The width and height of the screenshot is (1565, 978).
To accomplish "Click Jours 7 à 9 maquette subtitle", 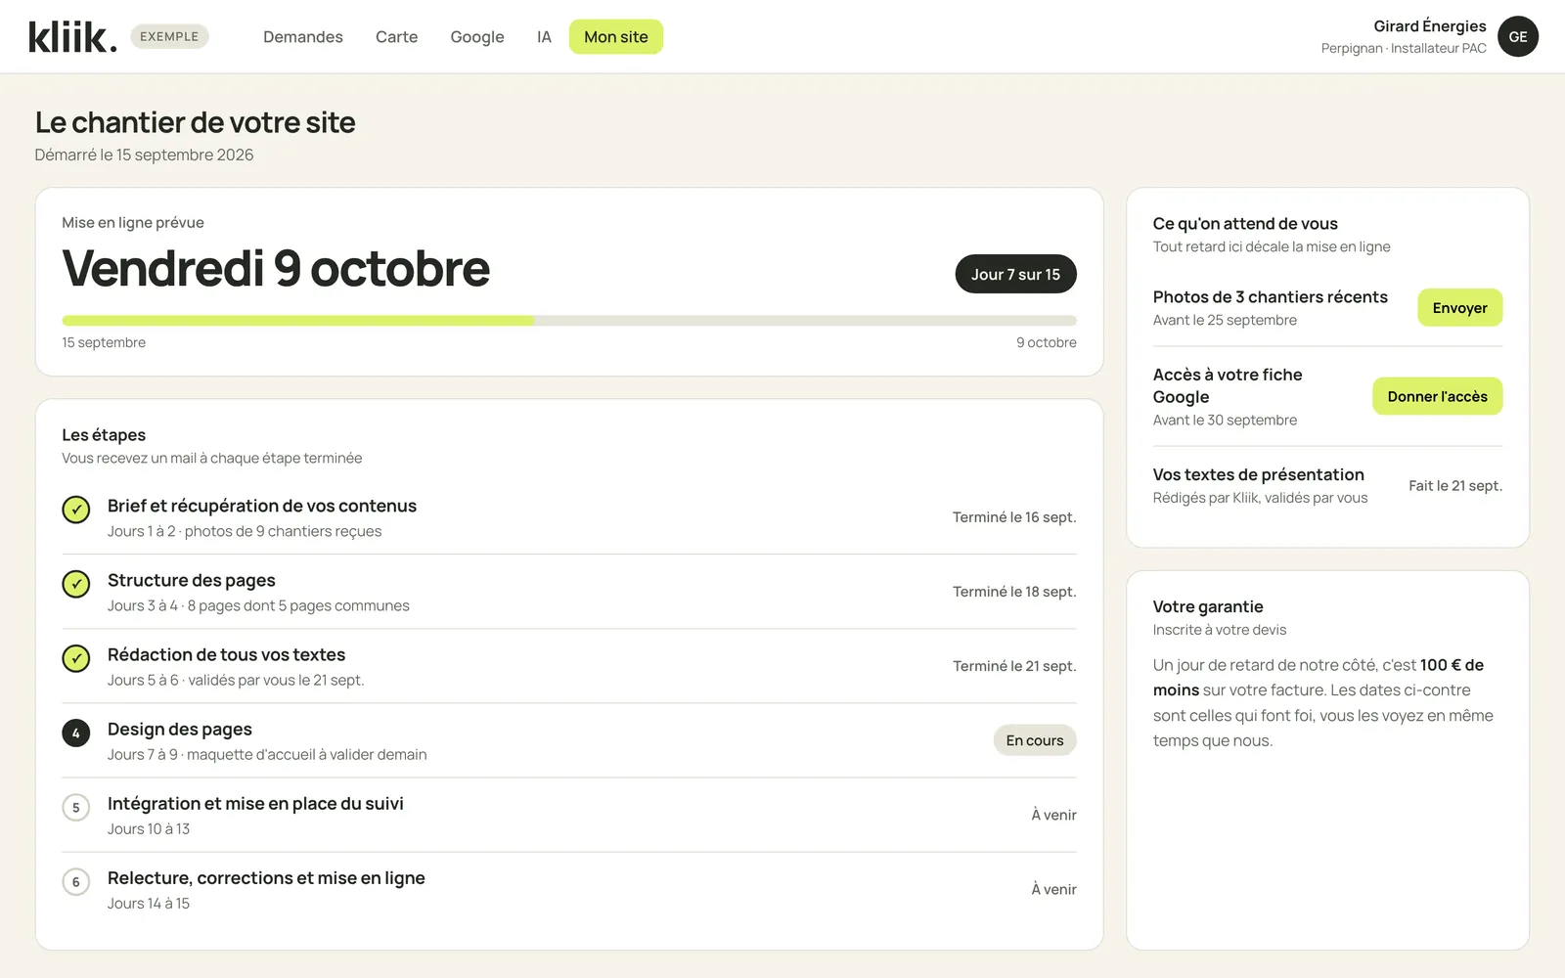I will [x=267, y=754].
